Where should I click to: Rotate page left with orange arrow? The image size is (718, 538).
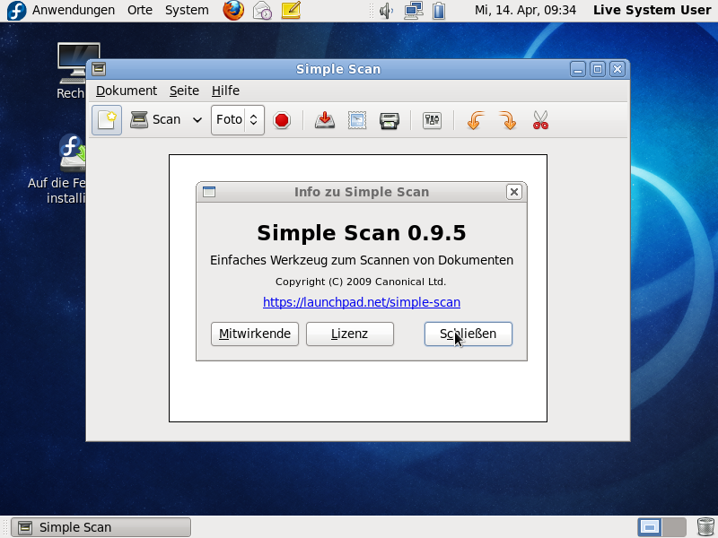[x=476, y=120]
